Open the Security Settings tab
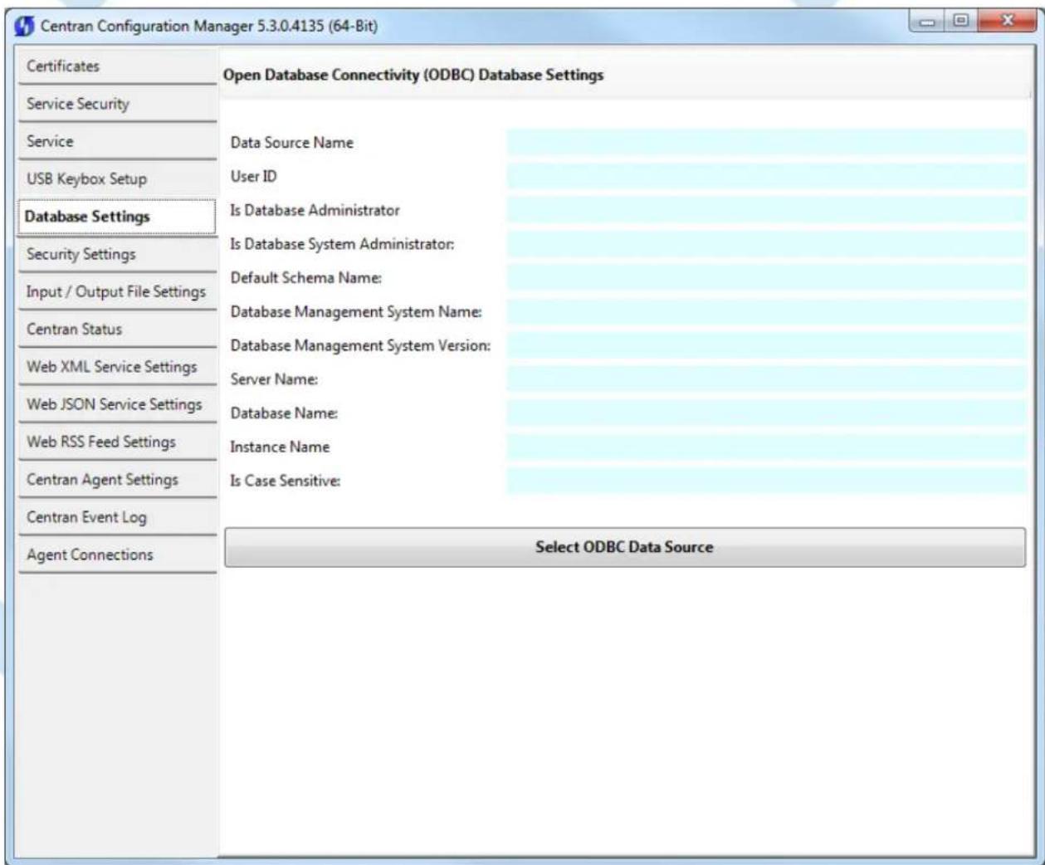 pos(116,254)
